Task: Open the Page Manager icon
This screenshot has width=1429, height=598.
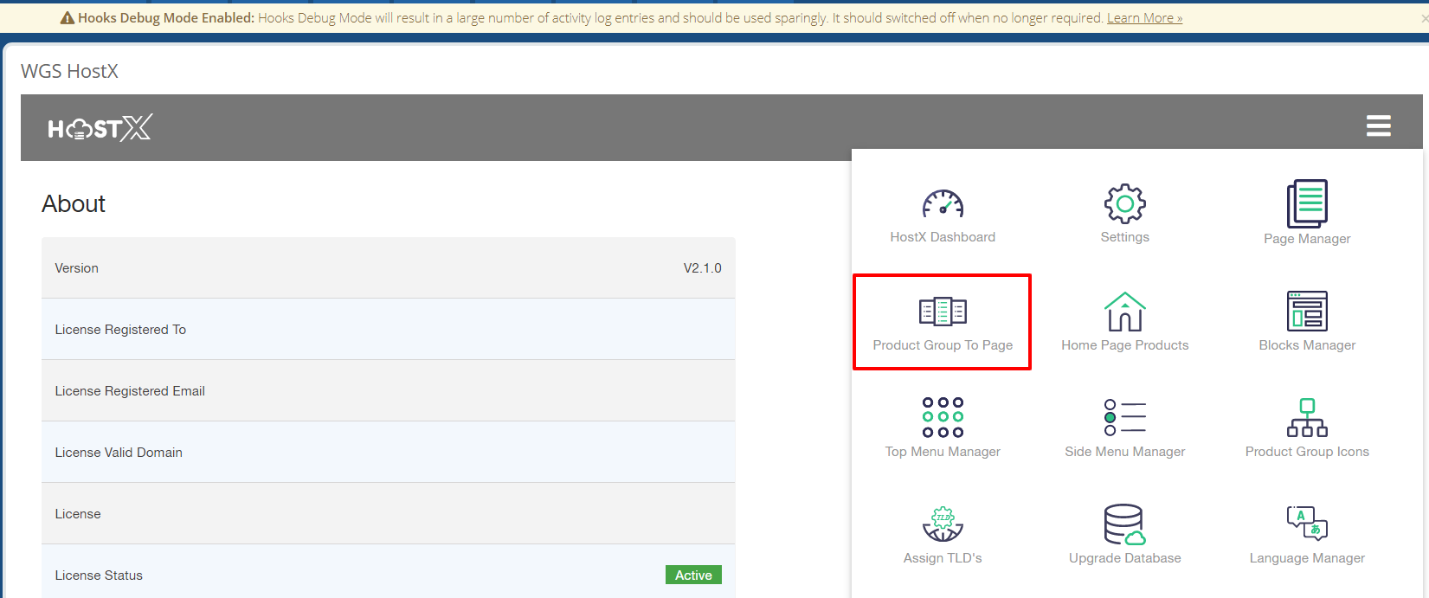Action: point(1307,203)
